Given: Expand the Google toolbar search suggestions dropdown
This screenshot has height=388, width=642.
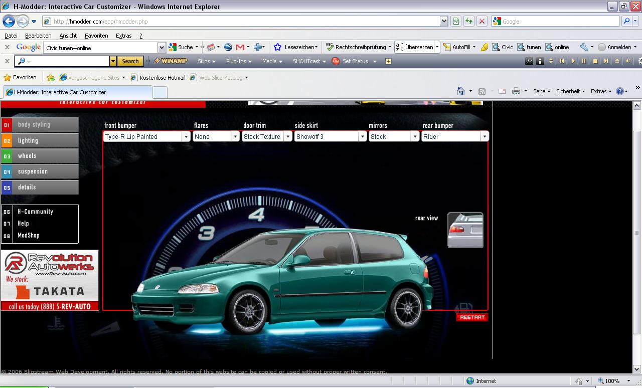Looking at the screenshot, I should 162,47.
